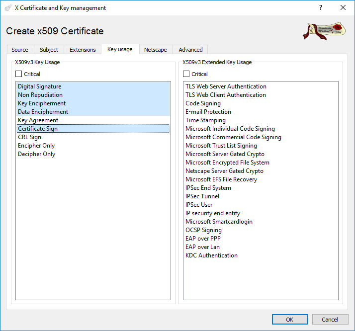Select CRL Sign key usage

point(30,137)
